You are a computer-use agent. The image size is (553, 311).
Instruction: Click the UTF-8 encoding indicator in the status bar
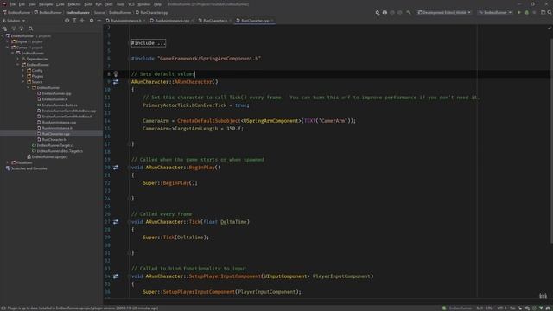click(x=501, y=308)
